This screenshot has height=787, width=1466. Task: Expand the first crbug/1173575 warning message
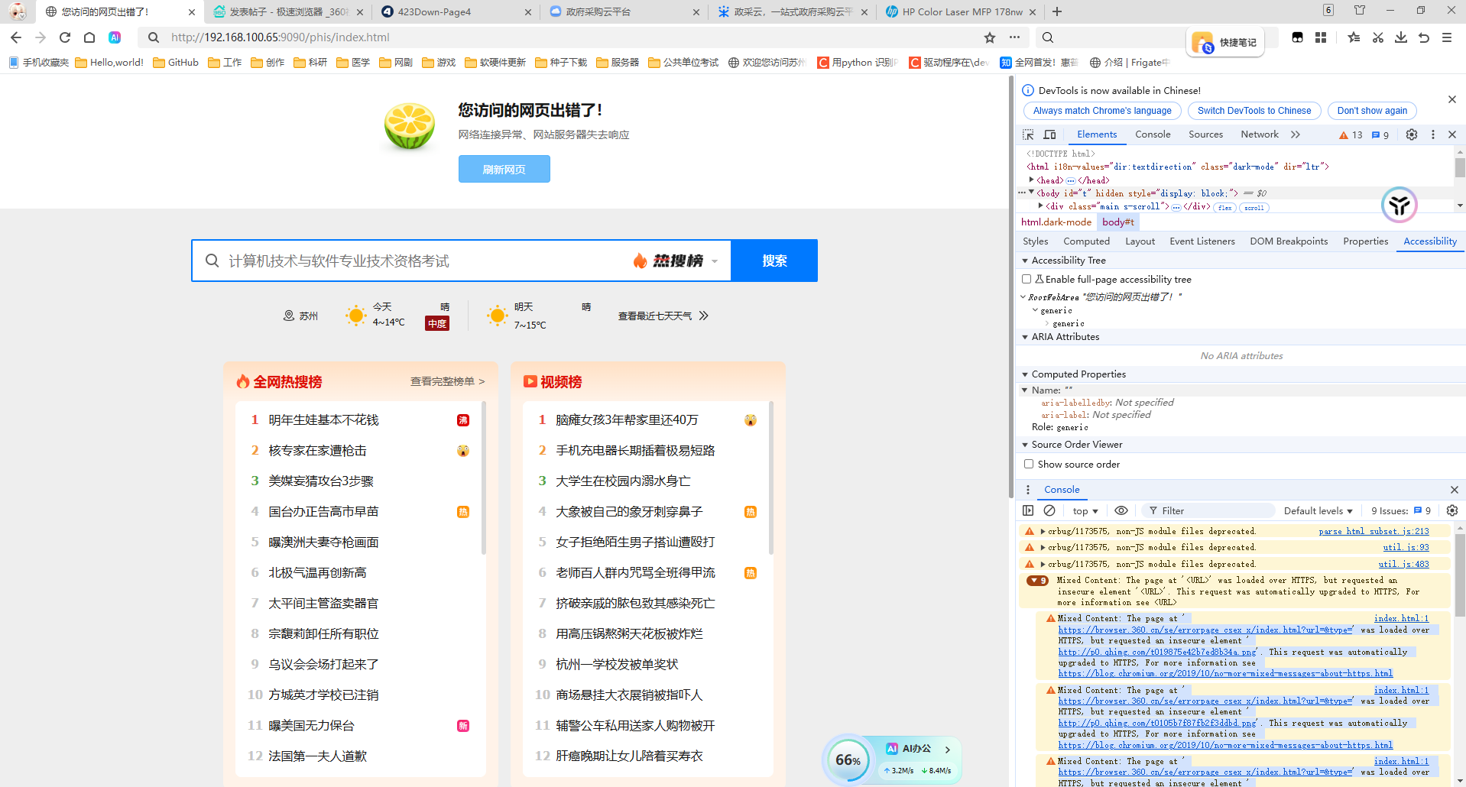click(1043, 531)
